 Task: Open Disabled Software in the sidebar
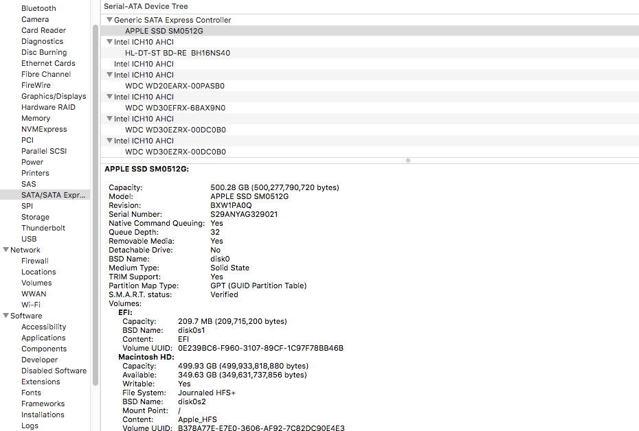point(54,371)
